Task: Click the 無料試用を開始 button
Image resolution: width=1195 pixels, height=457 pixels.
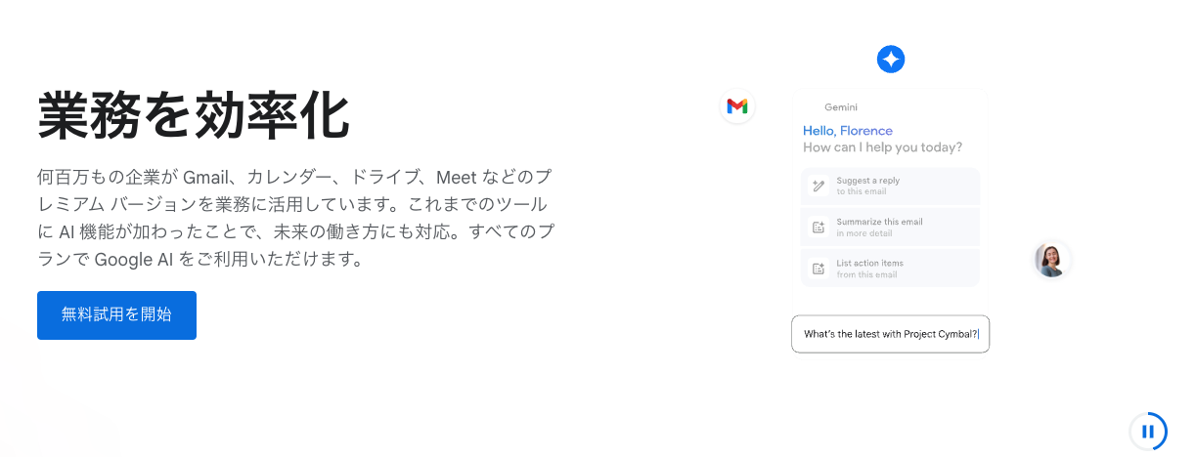Action: coord(116,315)
